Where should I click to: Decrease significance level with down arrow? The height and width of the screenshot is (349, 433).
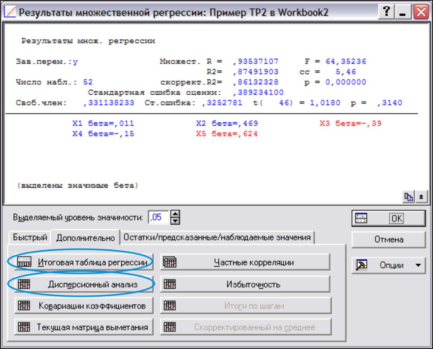[x=175, y=221]
